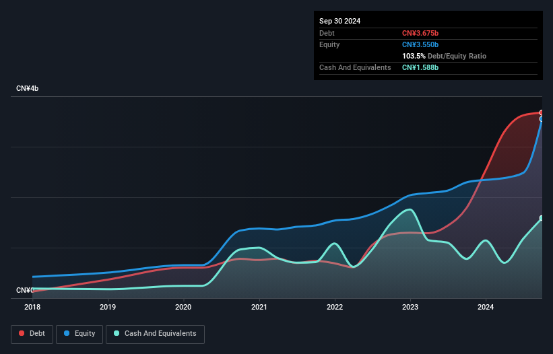Click the teal Cash endpoint marker

click(542, 218)
